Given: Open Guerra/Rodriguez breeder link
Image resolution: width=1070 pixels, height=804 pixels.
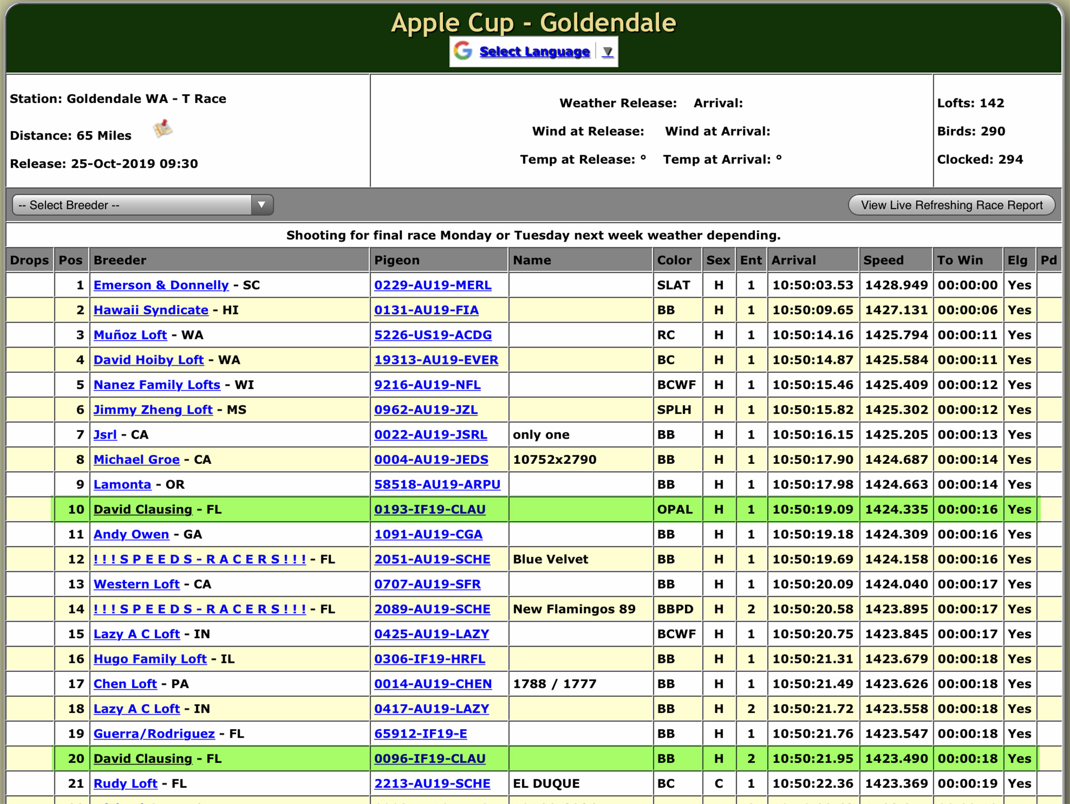Looking at the screenshot, I should click(154, 734).
